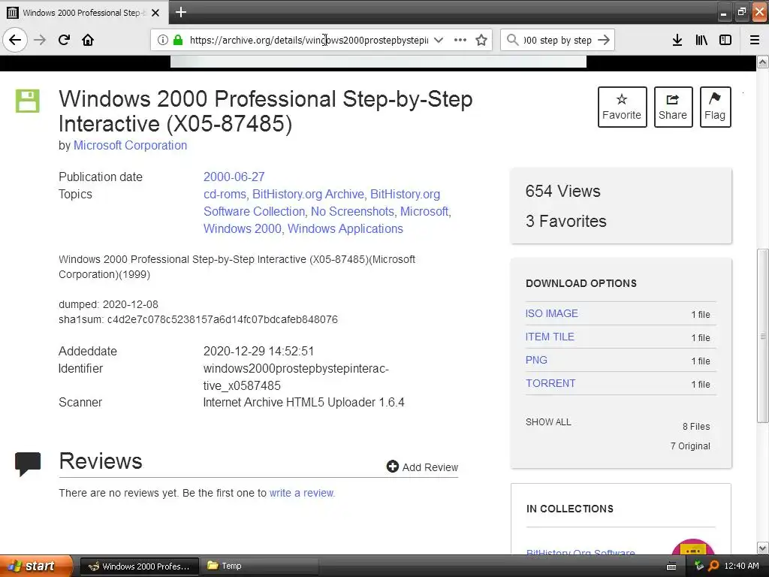The image size is (769, 577).
Task: Download the ITEM TILE file
Action: pos(550,337)
